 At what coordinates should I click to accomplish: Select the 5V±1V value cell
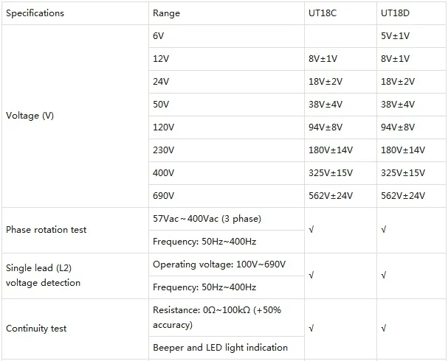point(396,36)
